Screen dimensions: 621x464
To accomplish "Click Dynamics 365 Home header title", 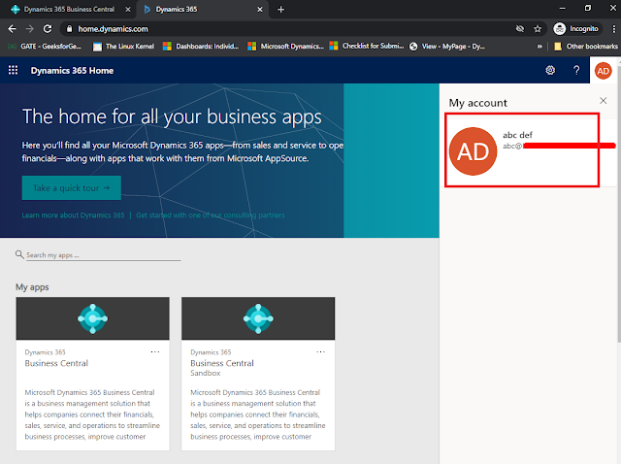I will pos(72,71).
